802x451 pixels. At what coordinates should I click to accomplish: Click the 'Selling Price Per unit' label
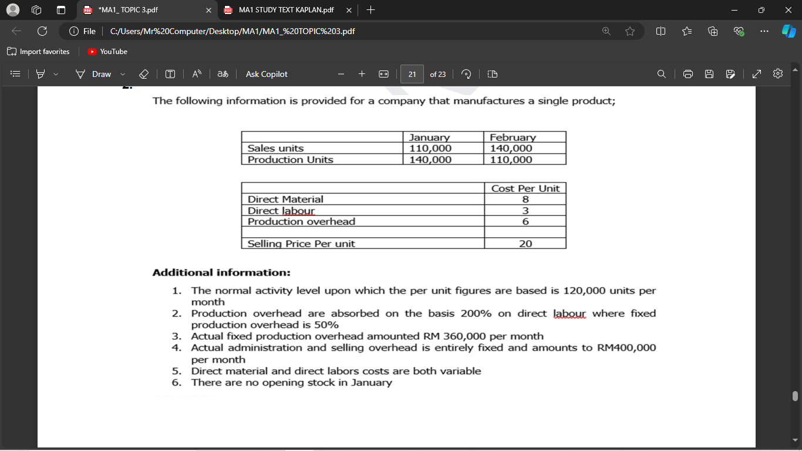(301, 243)
